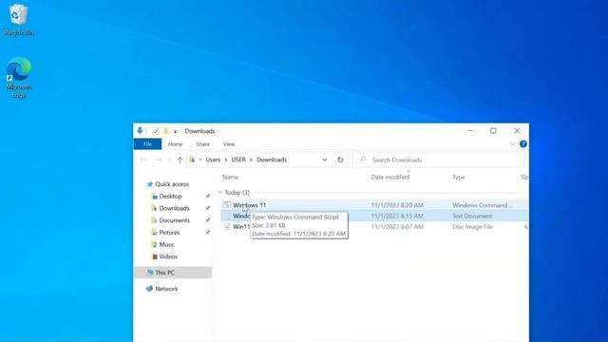The image size is (608, 342).
Task: Open the Recycle Bin desktop icon
Action: [19, 19]
